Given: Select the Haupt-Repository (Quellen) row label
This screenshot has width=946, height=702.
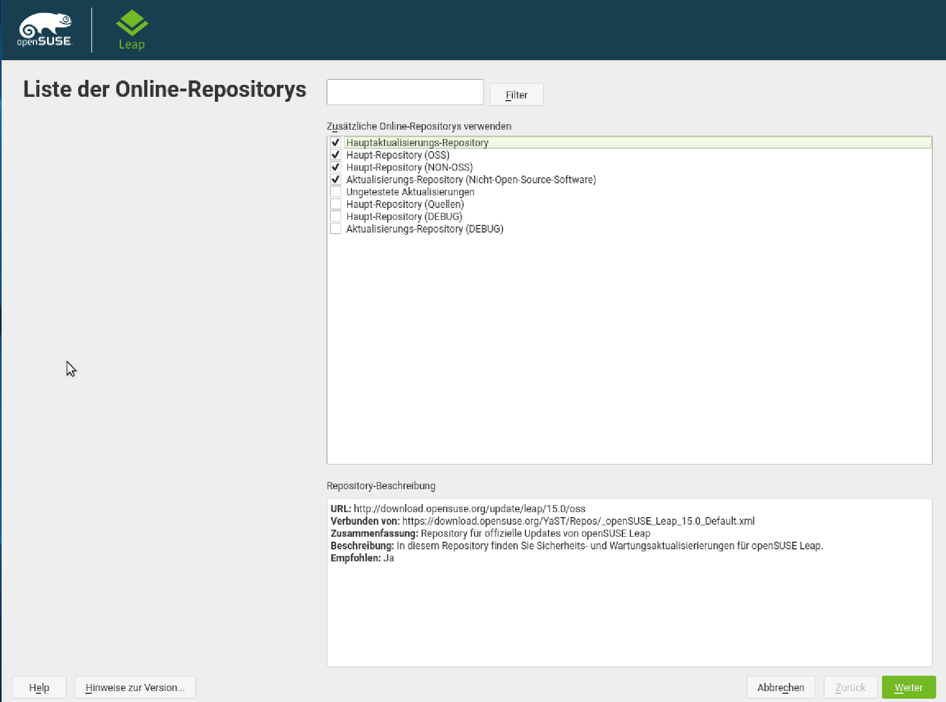Looking at the screenshot, I should (x=405, y=204).
